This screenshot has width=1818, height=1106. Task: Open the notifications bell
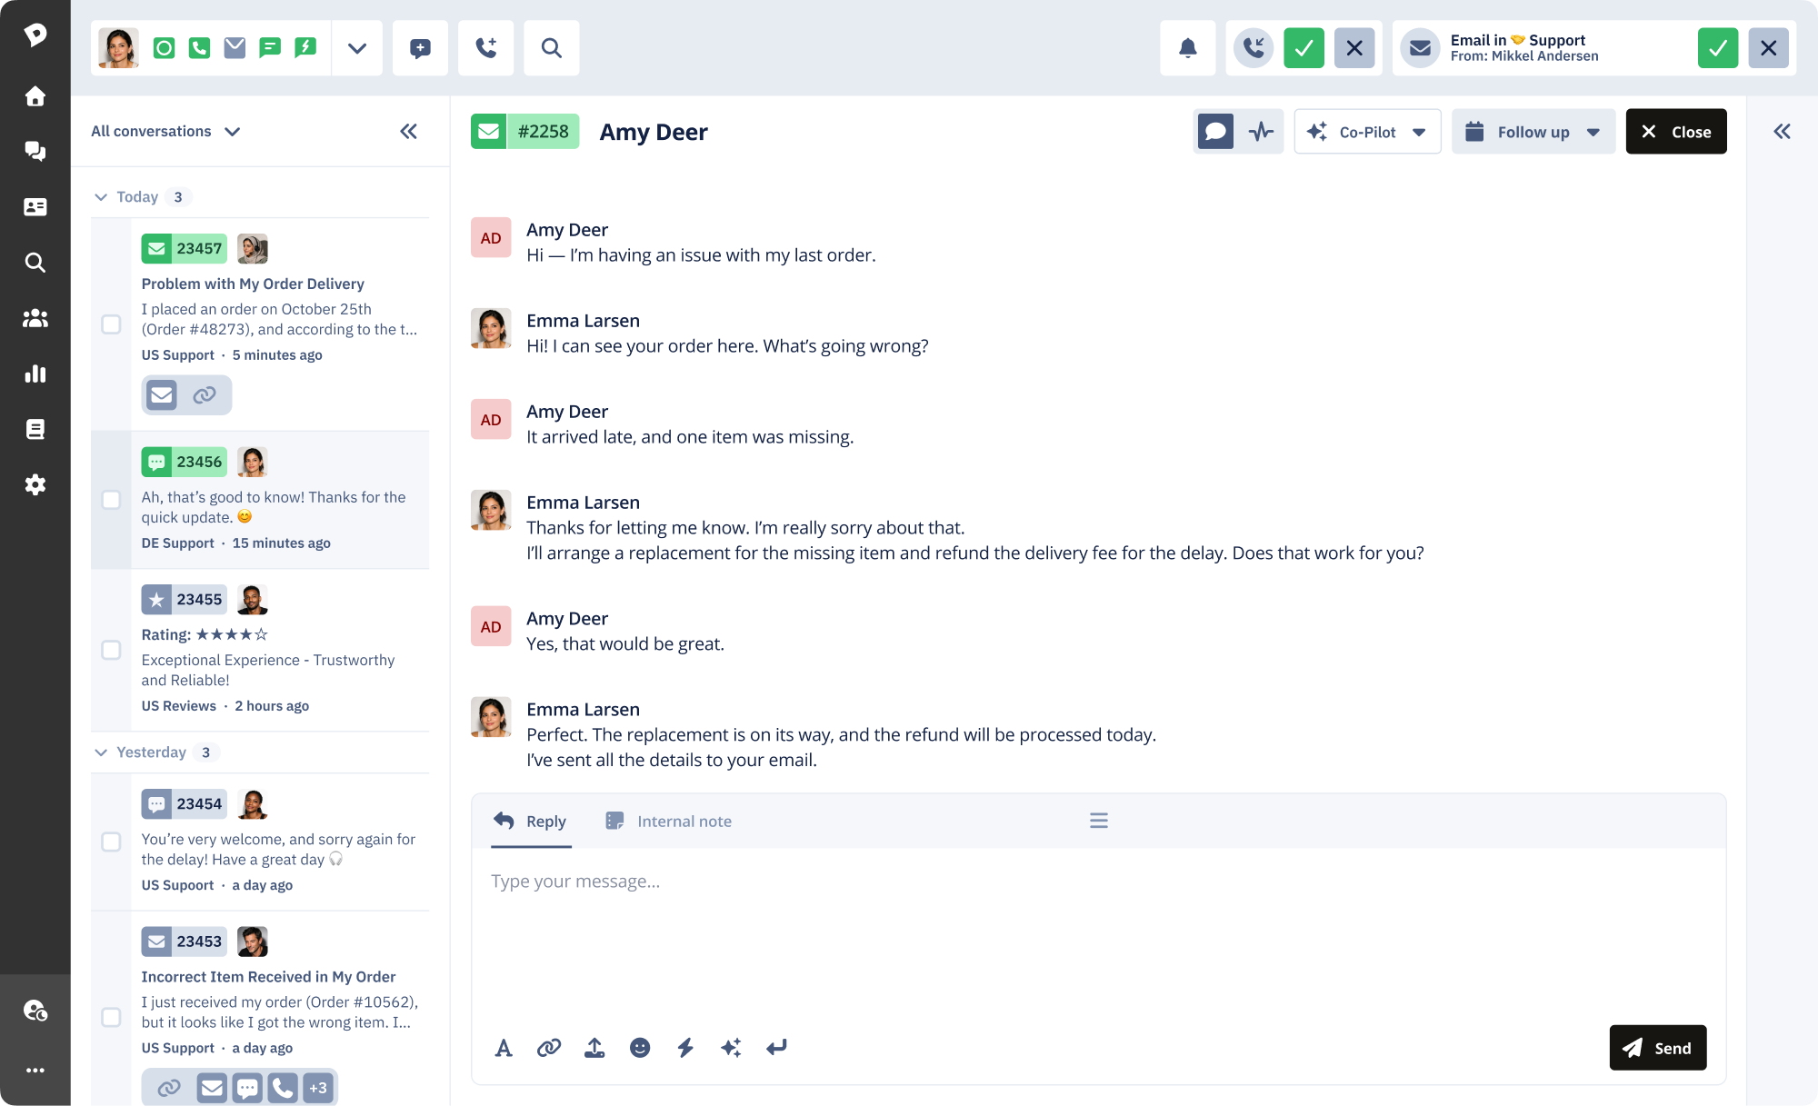pyautogui.click(x=1187, y=48)
